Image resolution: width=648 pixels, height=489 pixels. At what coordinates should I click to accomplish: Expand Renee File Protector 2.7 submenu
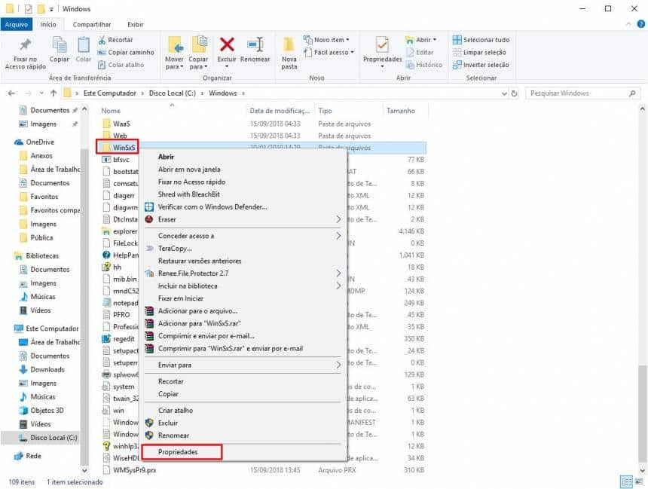(244, 274)
